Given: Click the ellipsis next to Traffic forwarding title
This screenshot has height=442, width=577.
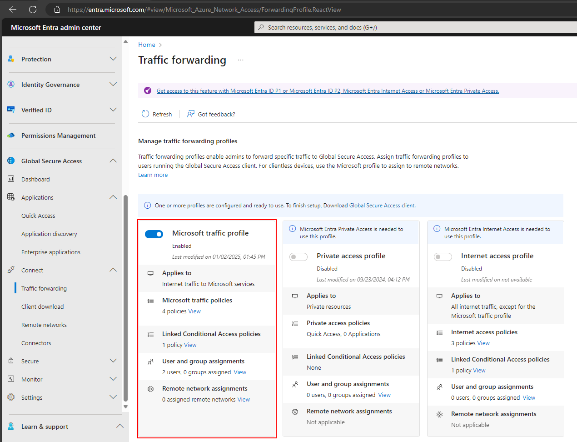Looking at the screenshot, I should pos(241,60).
